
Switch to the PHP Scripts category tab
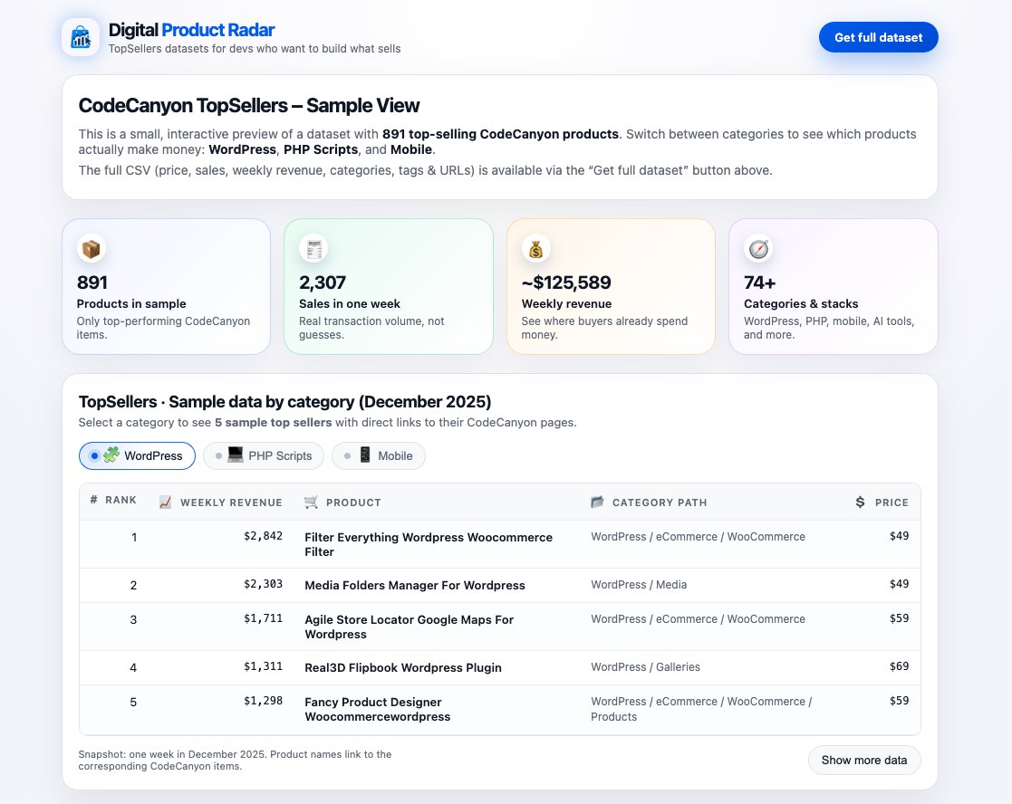[264, 455]
